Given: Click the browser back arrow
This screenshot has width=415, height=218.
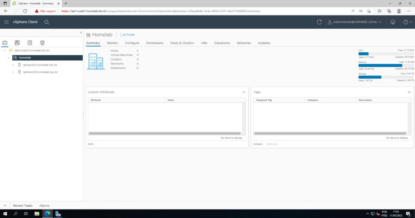Looking at the screenshot, I should coord(6,11).
